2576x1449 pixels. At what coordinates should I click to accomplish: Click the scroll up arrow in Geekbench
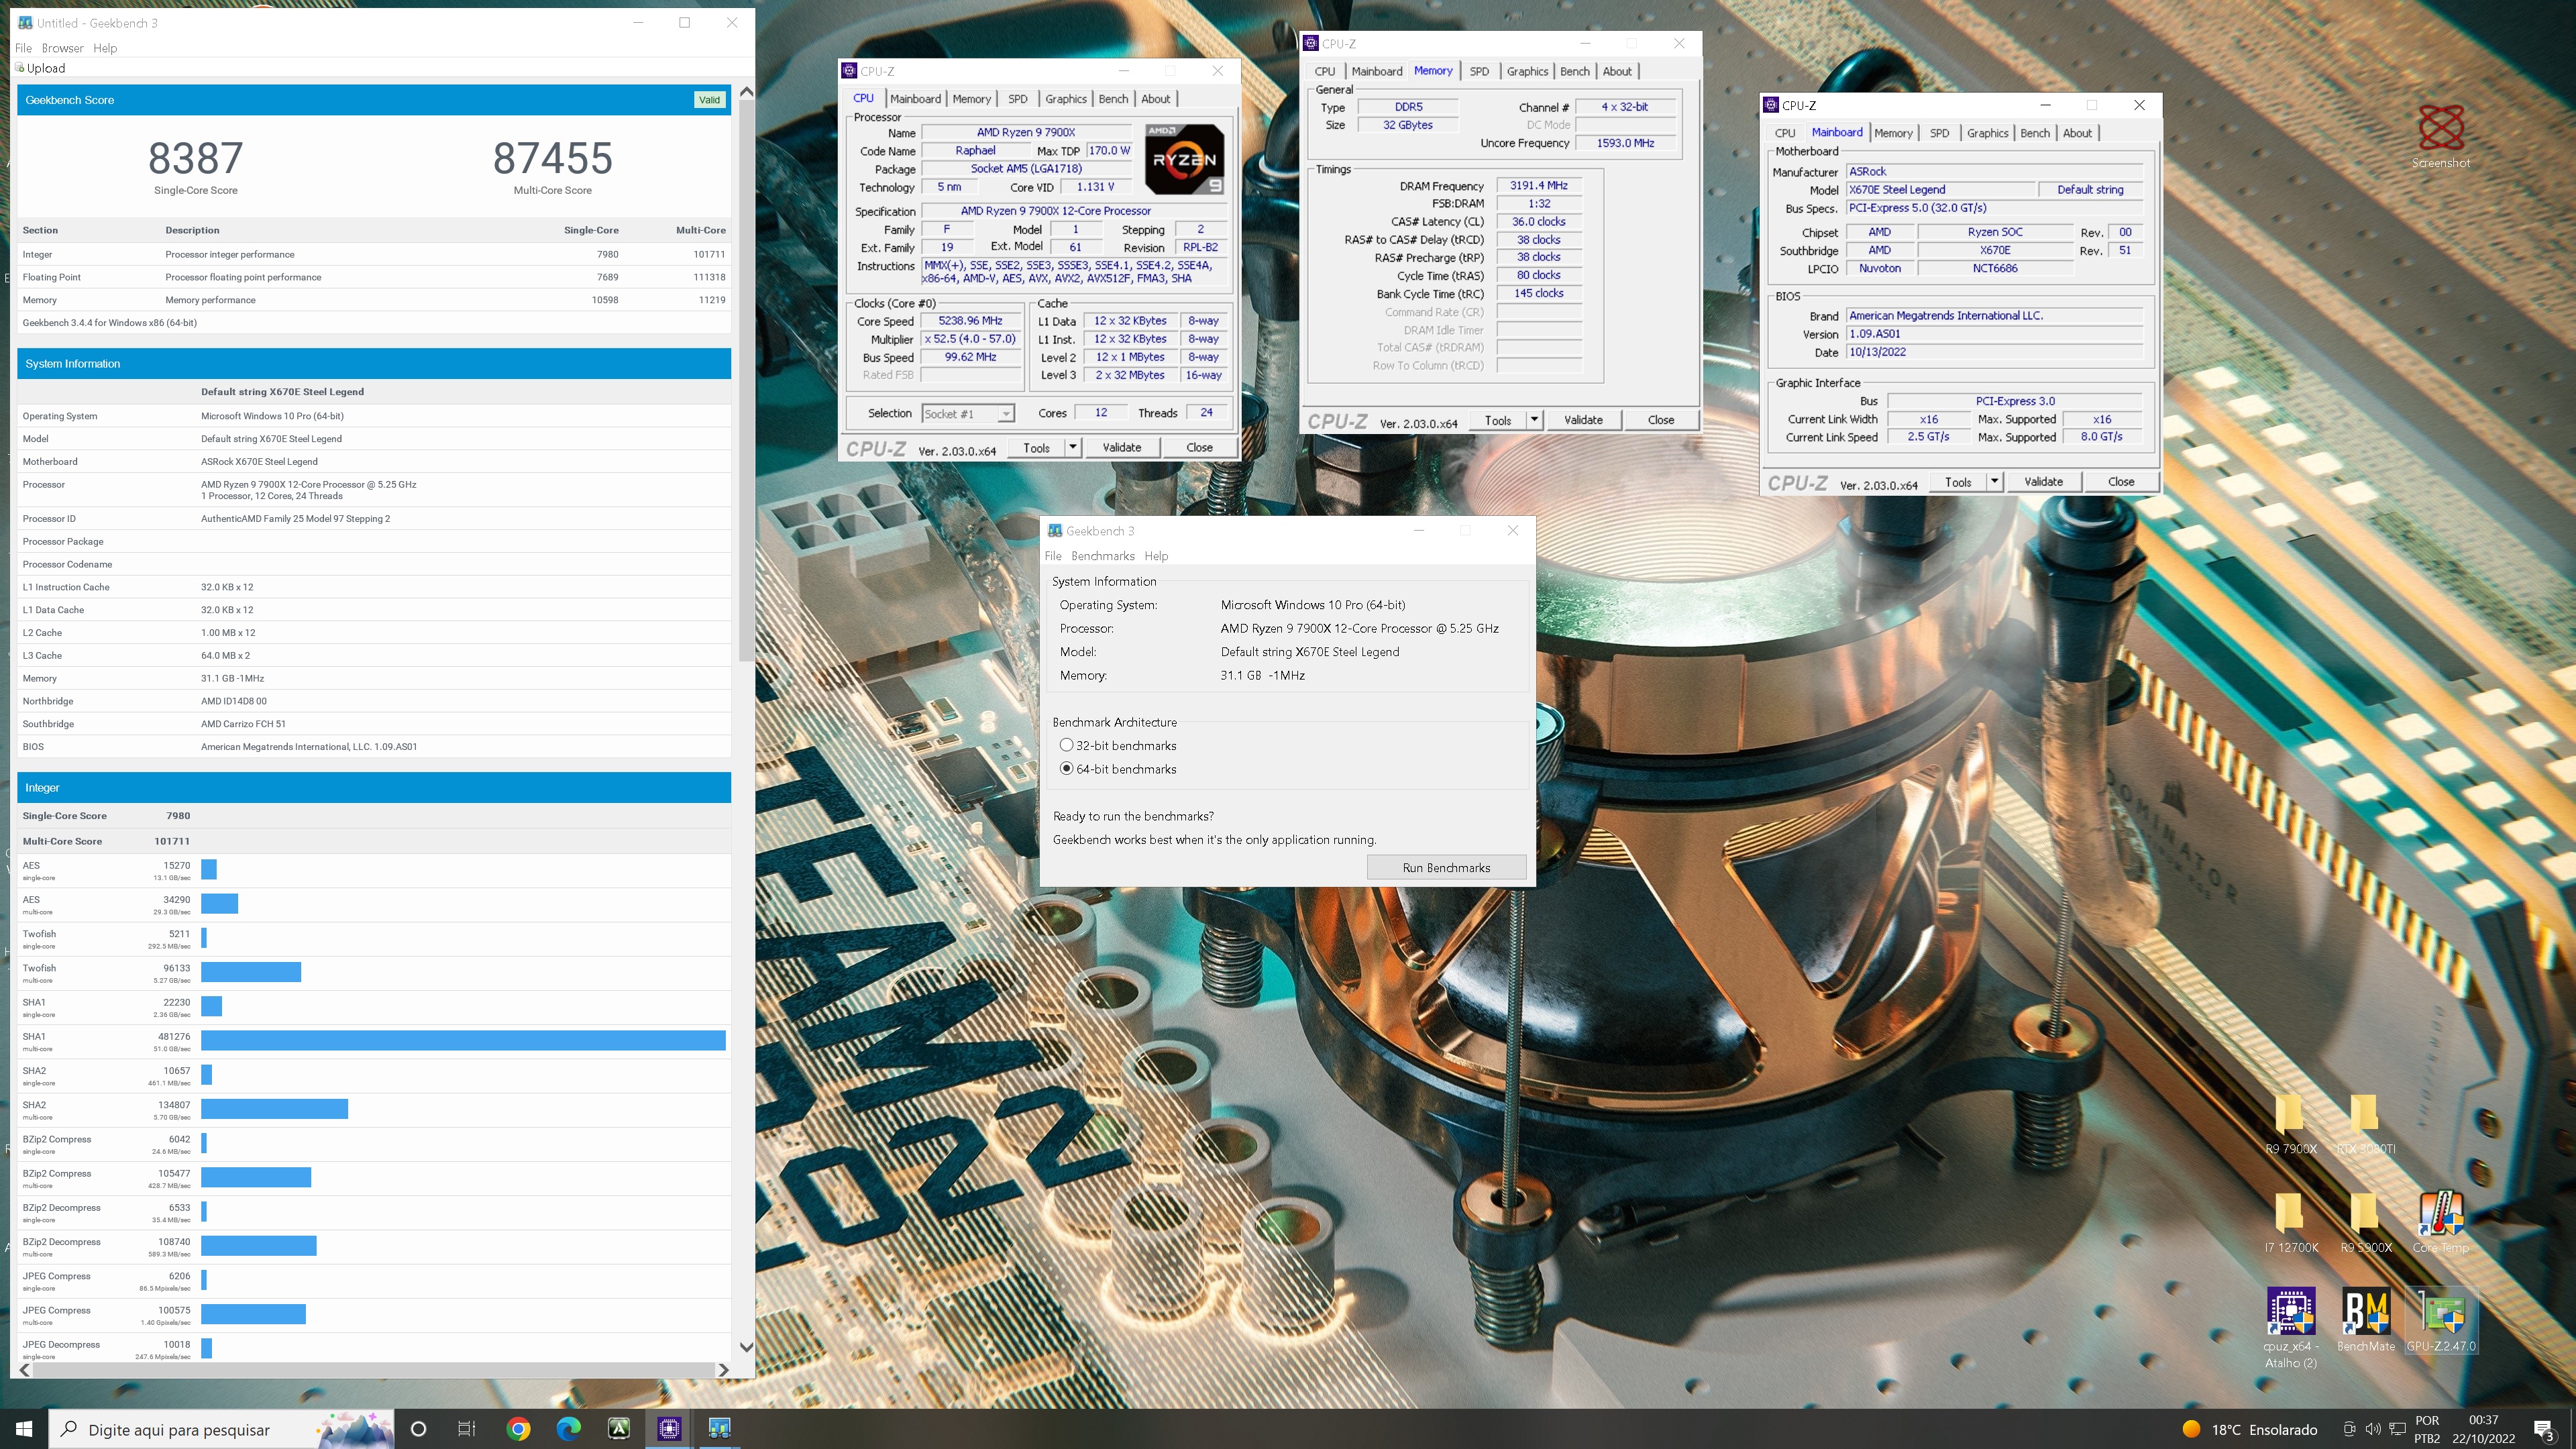[x=746, y=91]
